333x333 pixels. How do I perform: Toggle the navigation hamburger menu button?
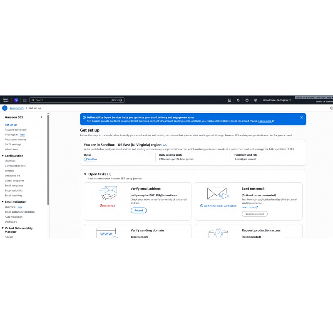pyautogui.click(x=5, y=108)
